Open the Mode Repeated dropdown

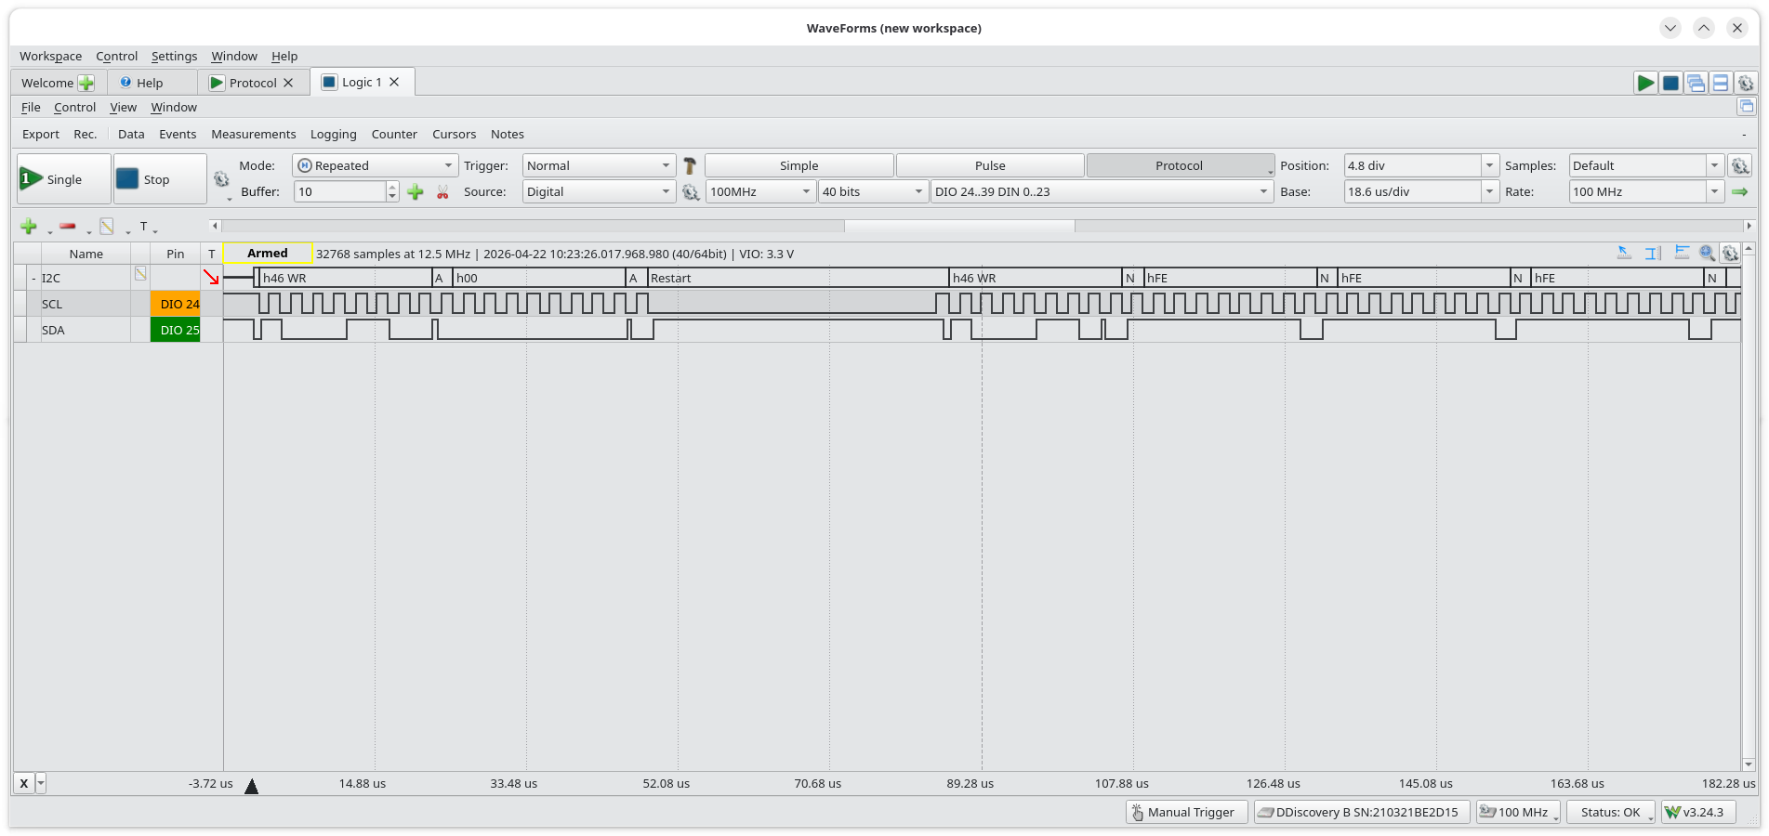375,166
